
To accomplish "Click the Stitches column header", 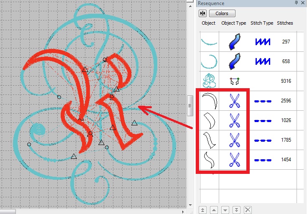I will pos(285,23).
